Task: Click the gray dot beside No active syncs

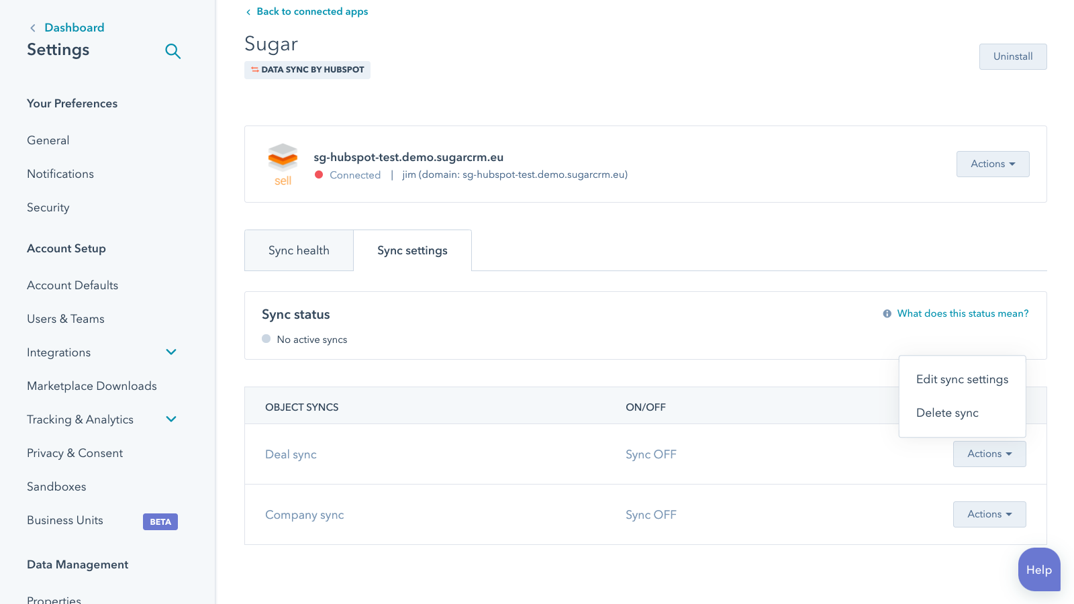Action: (x=266, y=338)
